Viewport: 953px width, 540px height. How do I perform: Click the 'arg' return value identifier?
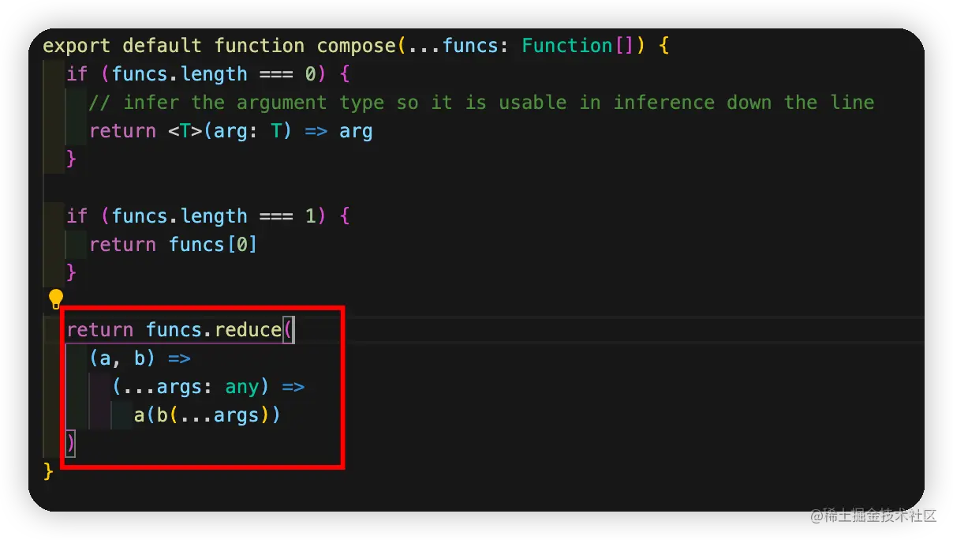click(x=356, y=131)
